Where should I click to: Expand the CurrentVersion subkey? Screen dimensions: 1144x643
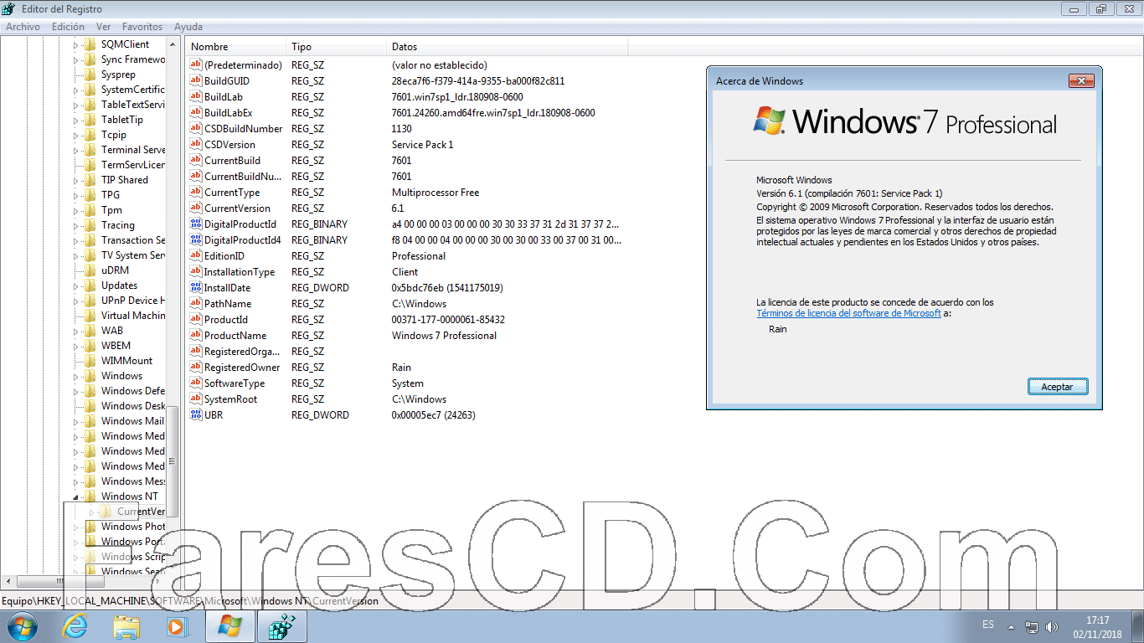(x=91, y=512)
